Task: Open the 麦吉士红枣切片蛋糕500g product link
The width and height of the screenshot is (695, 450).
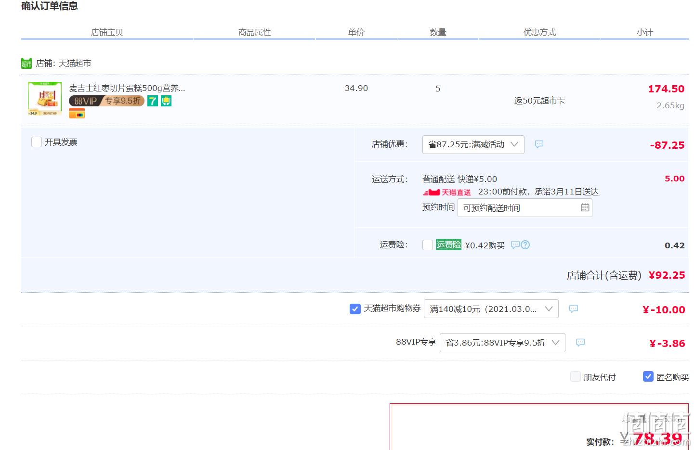Action: tap(127, 88)
